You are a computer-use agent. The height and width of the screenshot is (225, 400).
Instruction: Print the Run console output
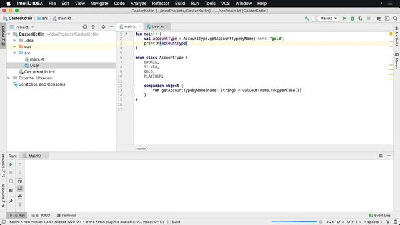[x=20, y=197]
